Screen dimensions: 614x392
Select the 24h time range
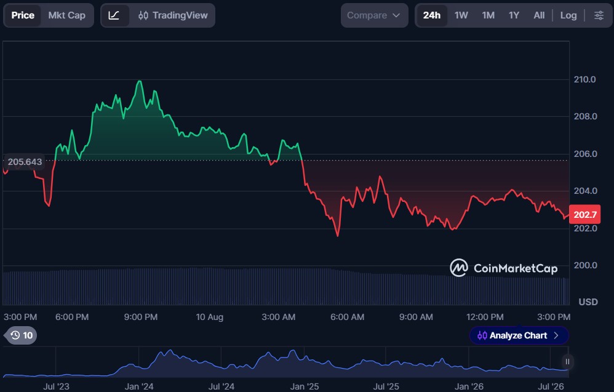coord(431,15)
